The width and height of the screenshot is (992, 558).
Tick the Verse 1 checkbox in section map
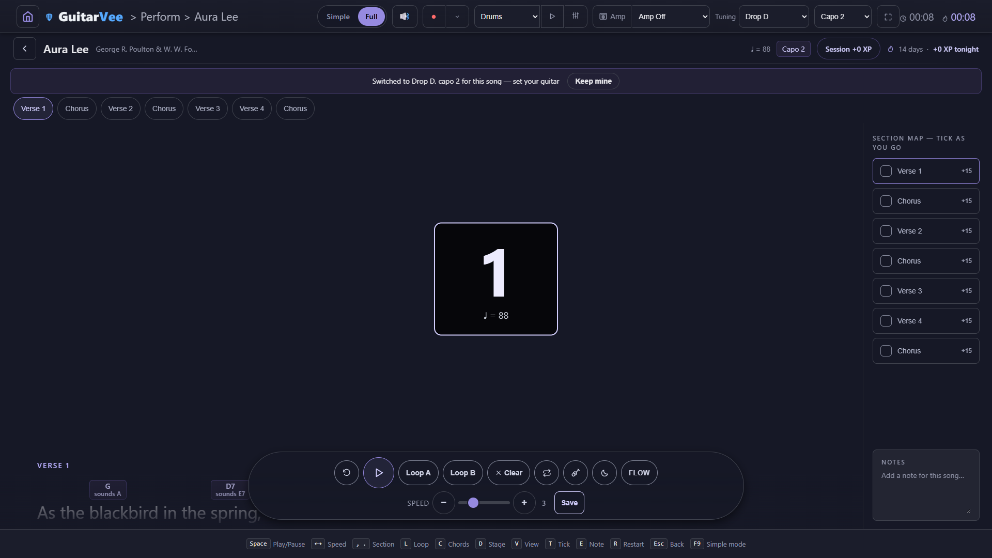click(x=886, y=171)
